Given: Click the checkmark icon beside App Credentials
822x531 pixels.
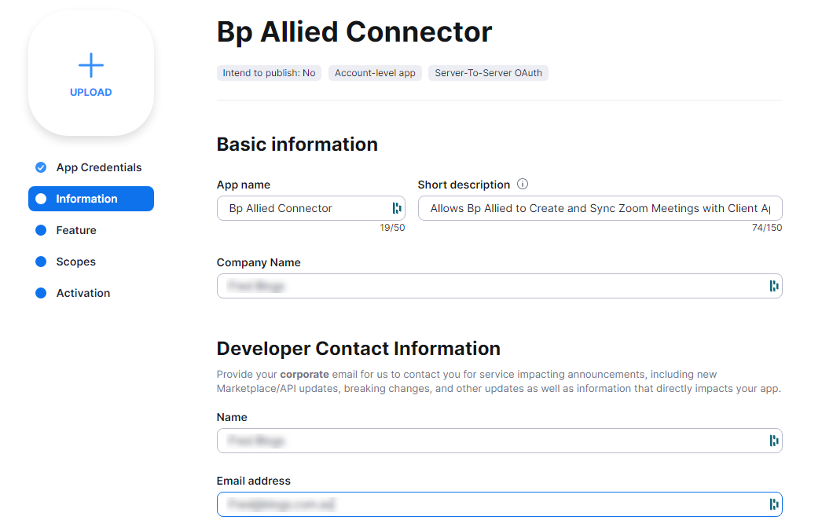Looking at the screenshot, I should click(41, 167).
